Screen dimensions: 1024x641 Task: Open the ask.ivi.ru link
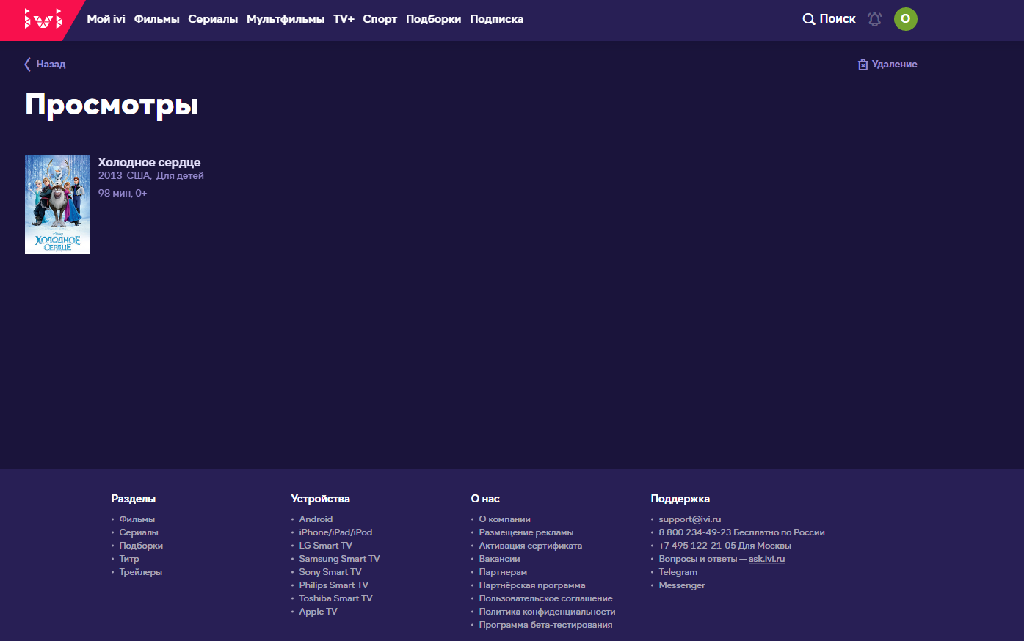766,559
